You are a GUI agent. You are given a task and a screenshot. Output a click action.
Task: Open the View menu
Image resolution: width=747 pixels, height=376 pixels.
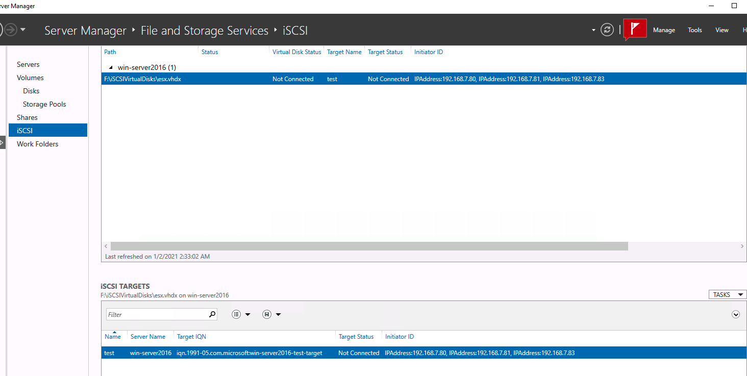pos(721,30)
